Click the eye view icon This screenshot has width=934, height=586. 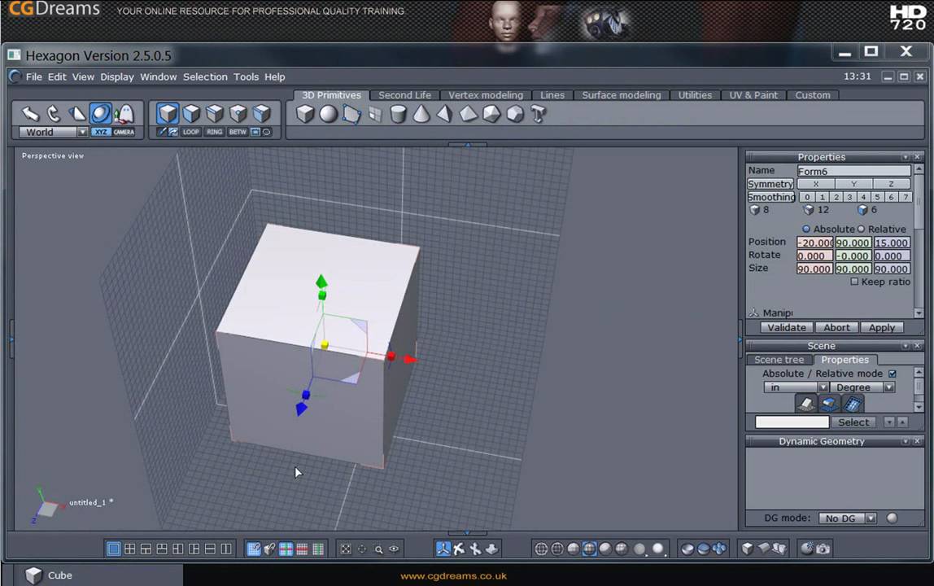[395, 549]
